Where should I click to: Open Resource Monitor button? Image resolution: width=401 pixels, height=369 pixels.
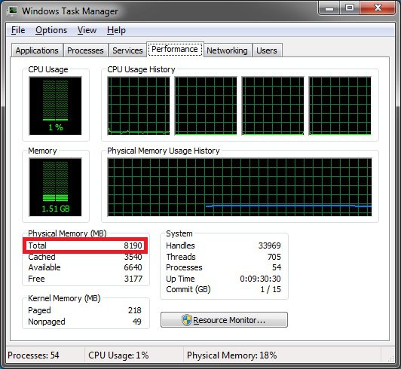tap(224, 320)
